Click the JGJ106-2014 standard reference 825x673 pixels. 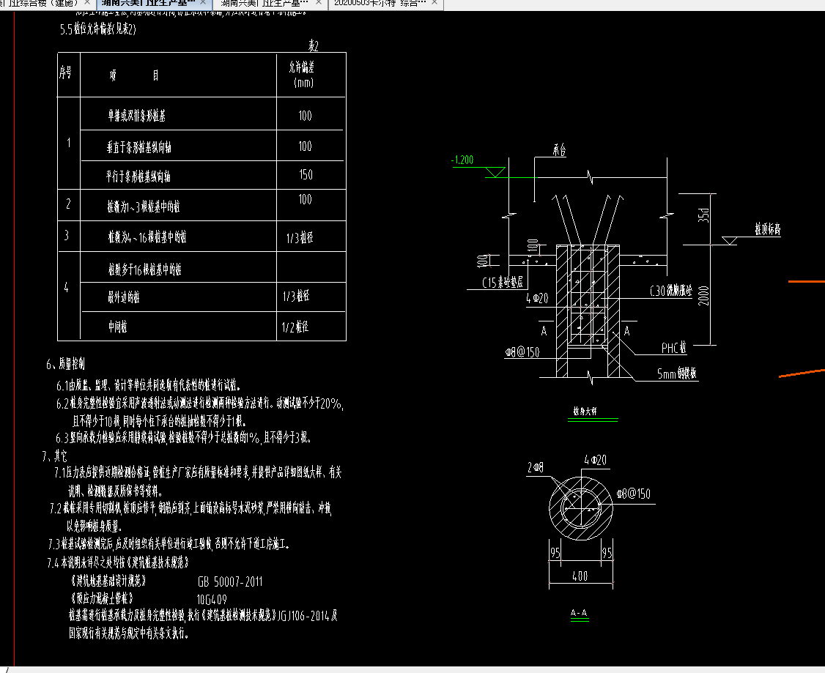(x=304, y=616)
